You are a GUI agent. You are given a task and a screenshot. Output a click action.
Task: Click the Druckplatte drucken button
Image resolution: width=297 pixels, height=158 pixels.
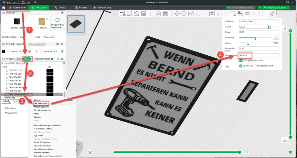(276, 8)
